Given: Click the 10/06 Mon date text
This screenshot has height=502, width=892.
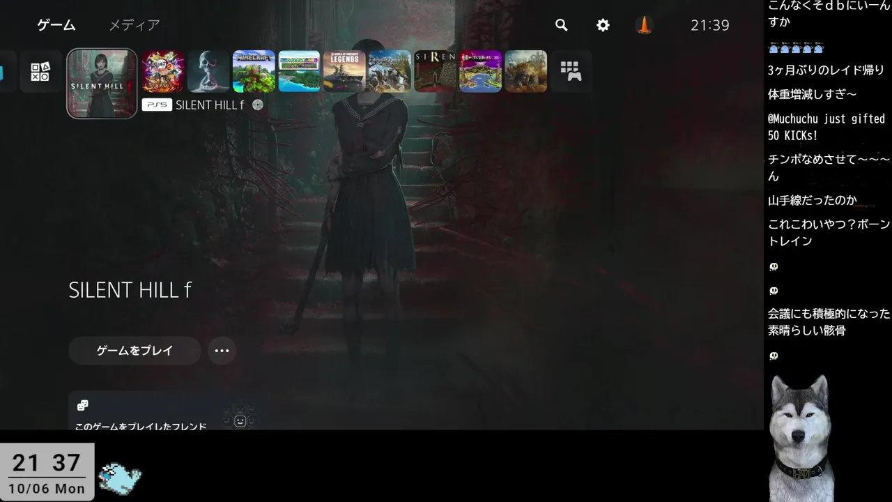Looking at the screenshot, I should [x=46, y=489].
